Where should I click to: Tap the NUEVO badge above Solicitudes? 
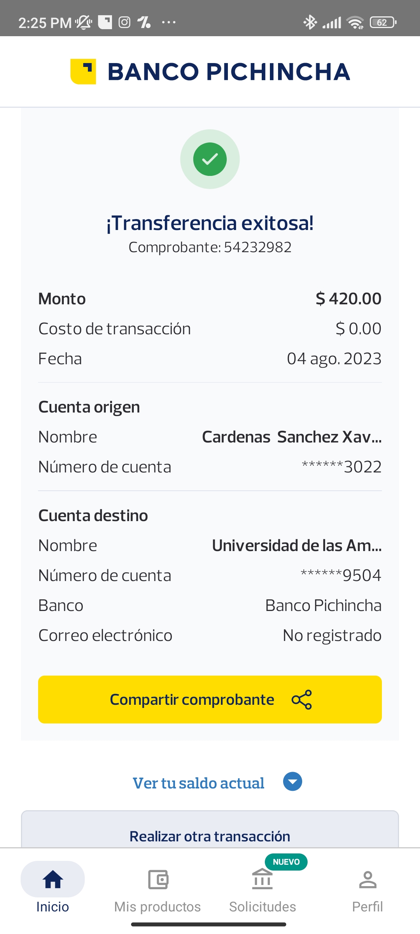(x=286, y=862)
